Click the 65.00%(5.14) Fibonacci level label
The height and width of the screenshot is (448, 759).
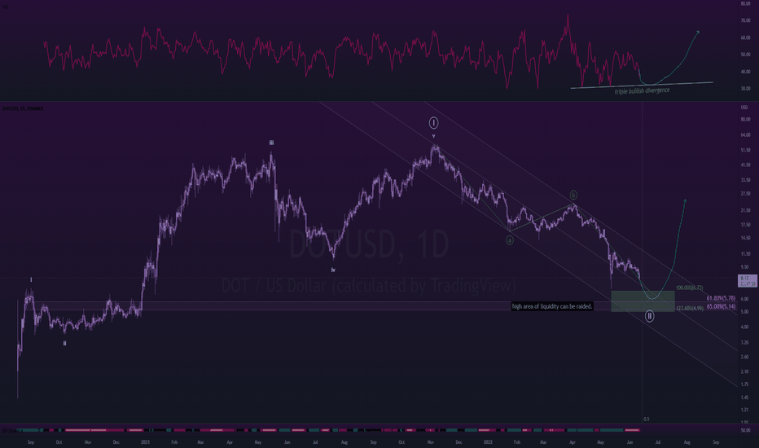pos(721,306)
